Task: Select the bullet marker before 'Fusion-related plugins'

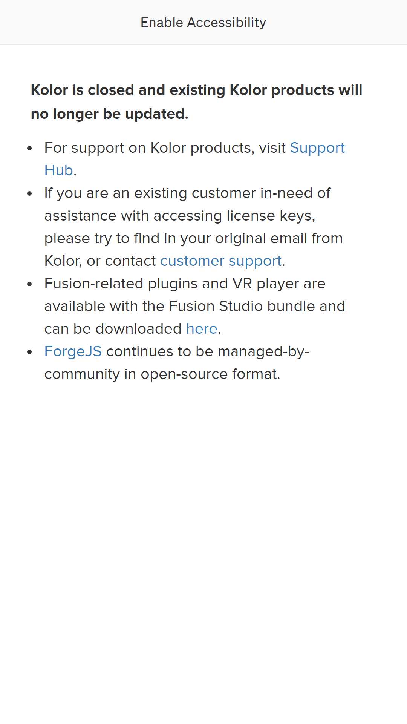Action: tap(30, 284)
